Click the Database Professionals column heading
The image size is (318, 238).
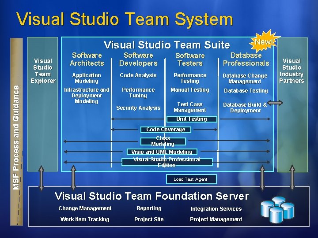click(x=246, y=59)
